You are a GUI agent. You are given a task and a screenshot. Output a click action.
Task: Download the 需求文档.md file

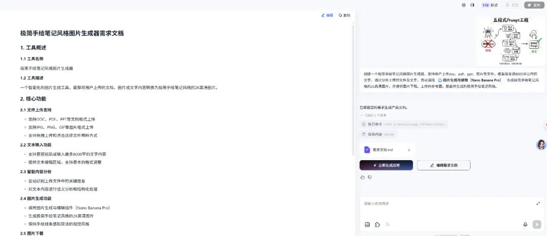pos(409,150)
